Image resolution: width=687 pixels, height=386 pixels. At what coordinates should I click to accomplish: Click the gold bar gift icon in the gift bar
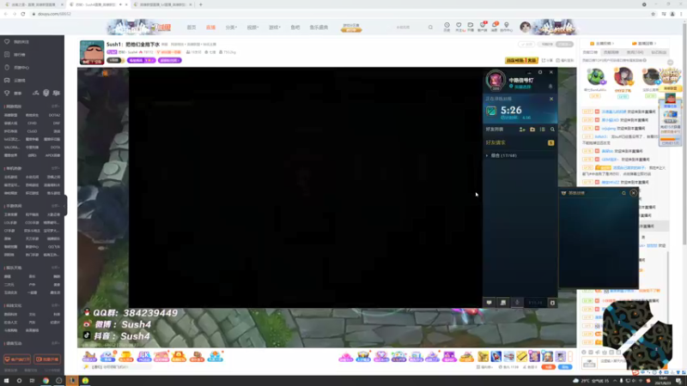coord(522,357)
